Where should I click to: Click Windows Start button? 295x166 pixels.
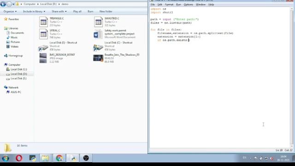(x=6, y=158)
